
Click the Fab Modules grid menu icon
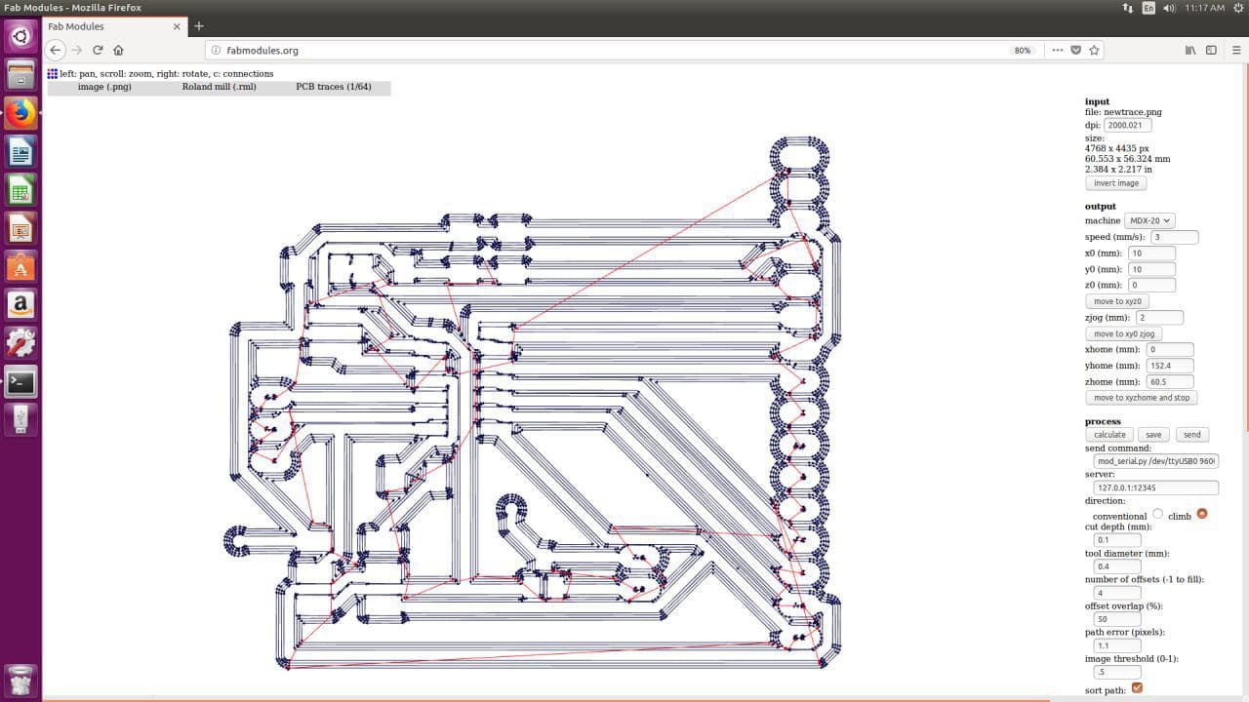[53, 73]
